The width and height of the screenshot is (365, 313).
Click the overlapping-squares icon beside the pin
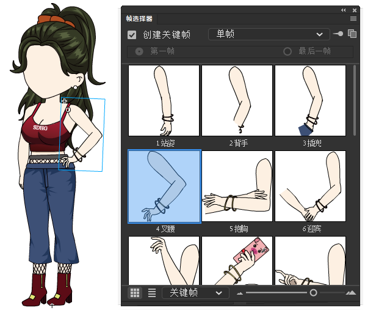pyautogui.click(x=352, y=34)
